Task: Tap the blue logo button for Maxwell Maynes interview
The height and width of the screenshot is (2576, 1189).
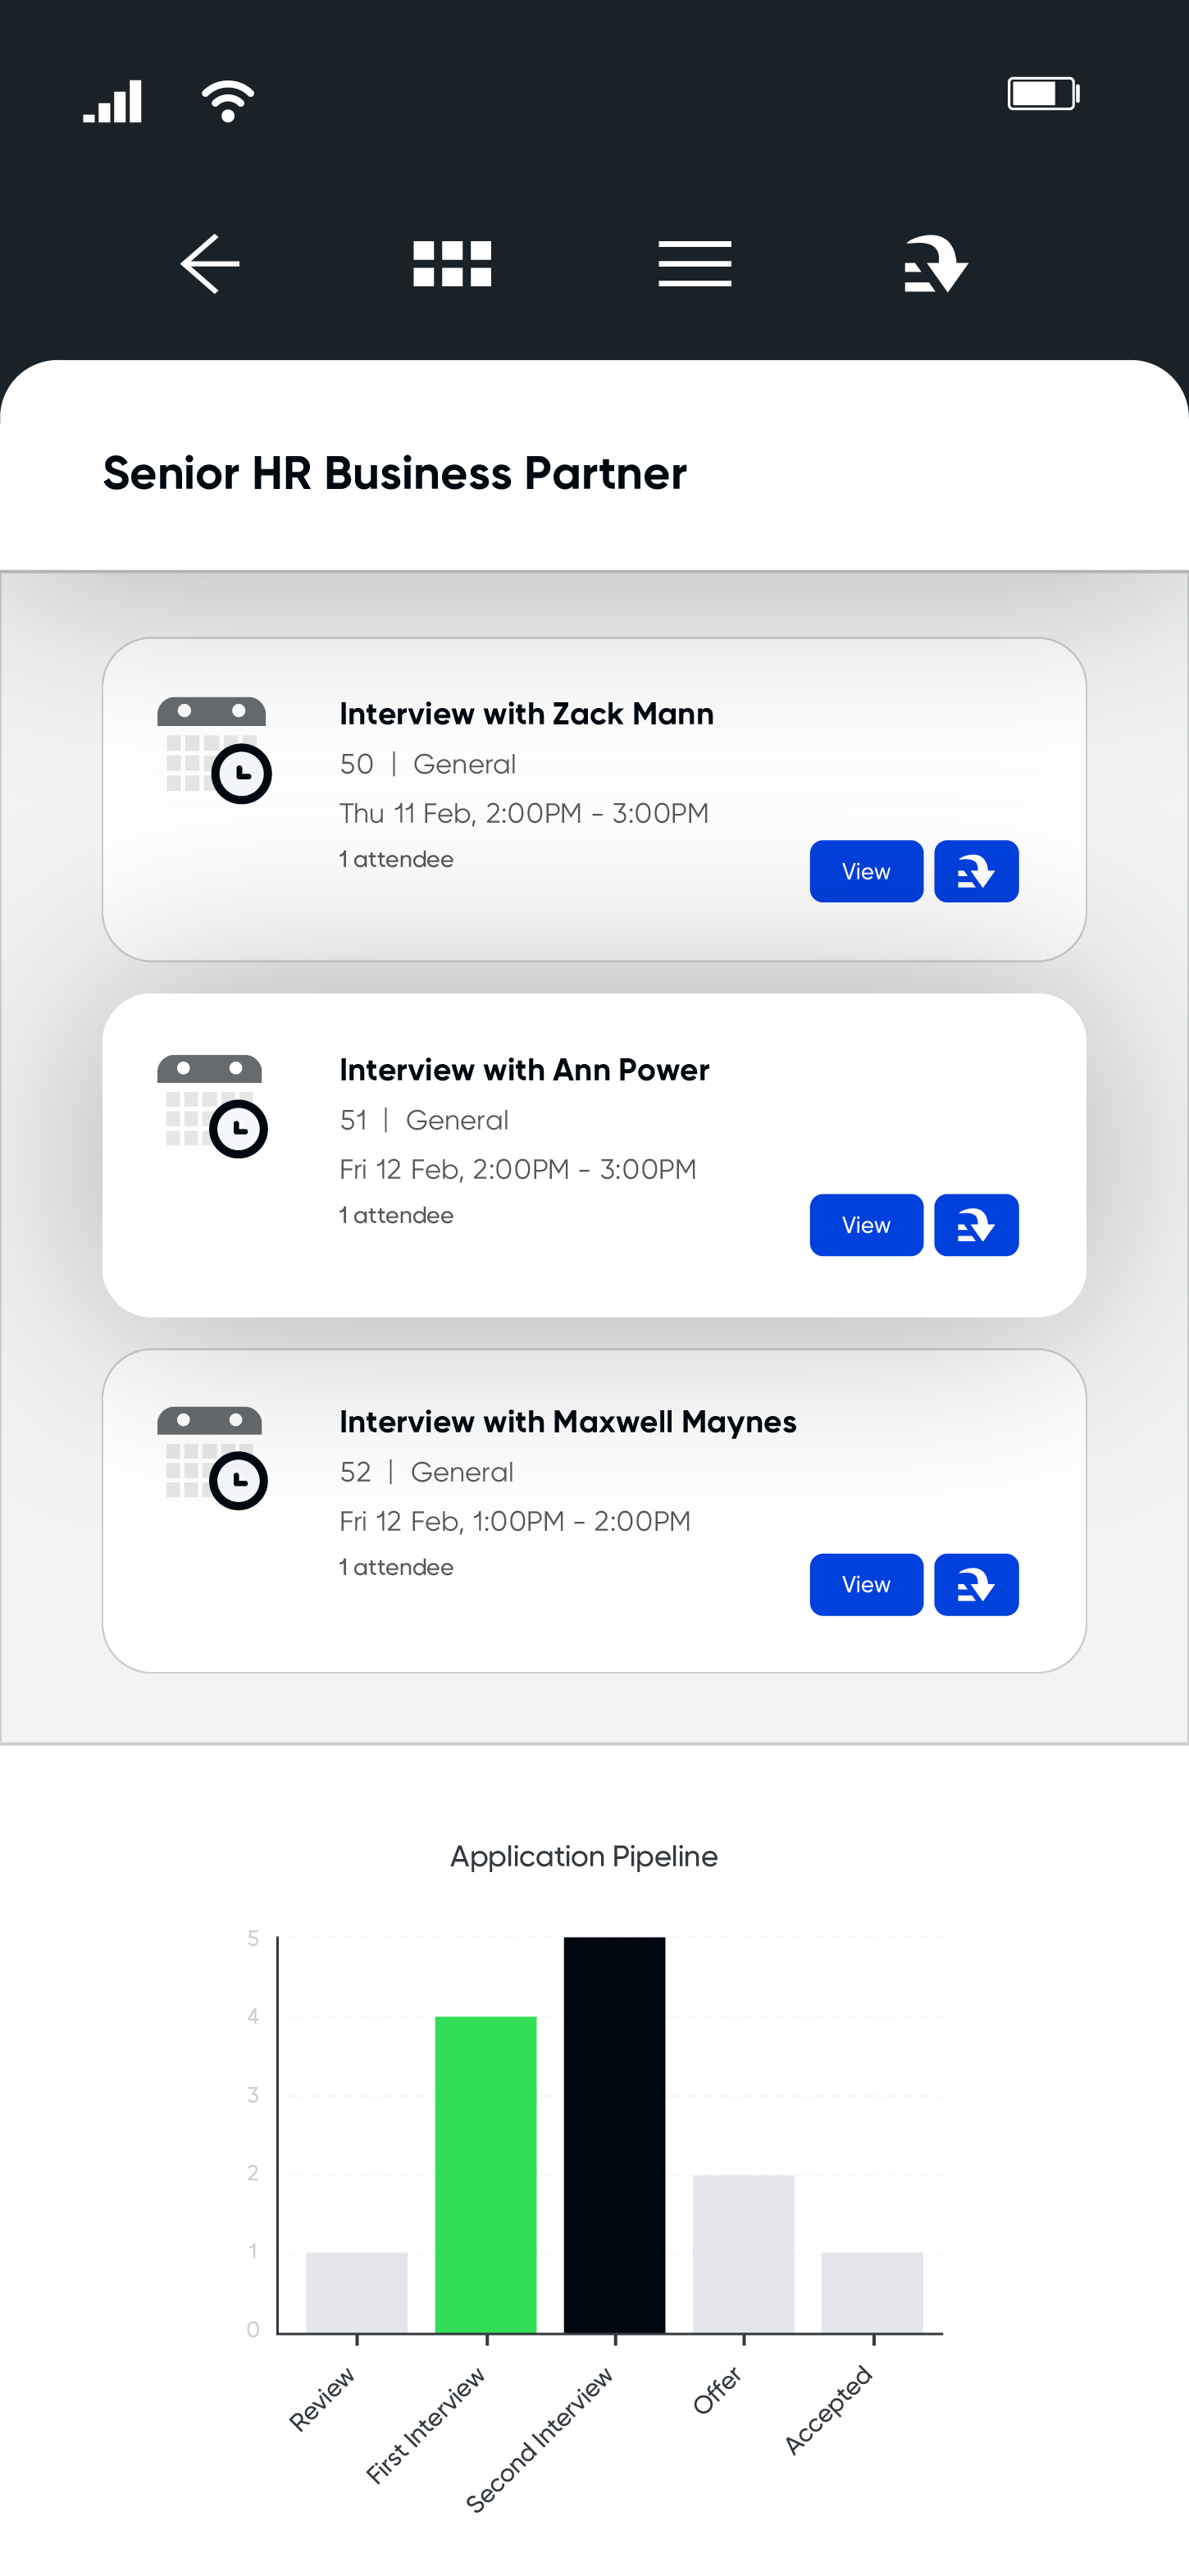Action: (976, 1585)
